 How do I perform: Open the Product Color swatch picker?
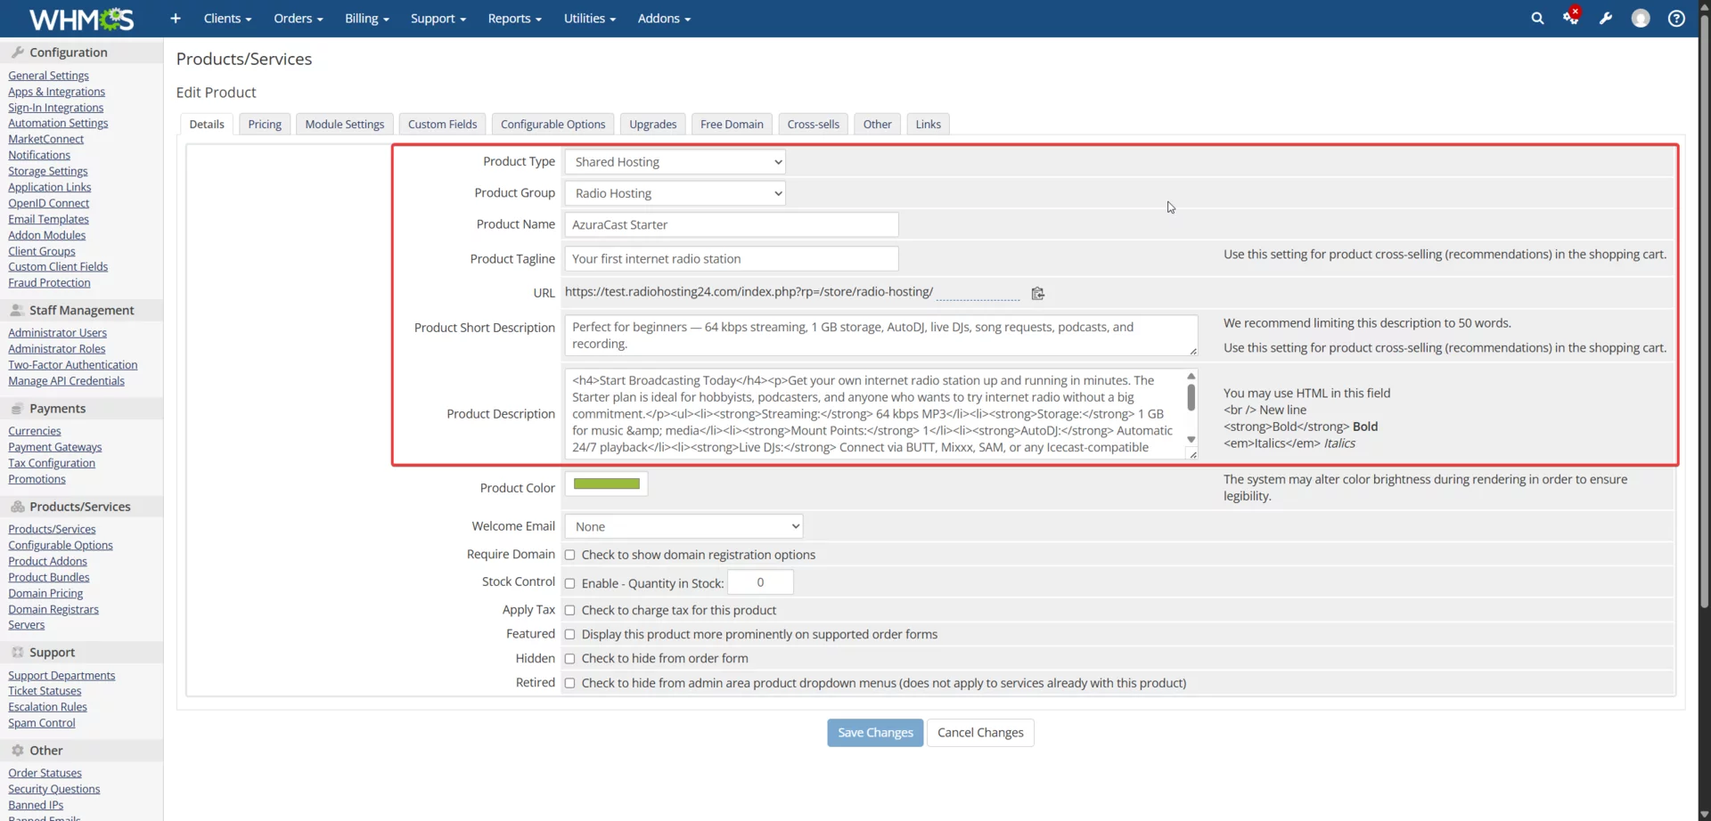click(x=606, y=483)
